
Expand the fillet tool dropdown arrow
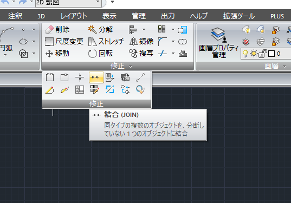point(173,42)
